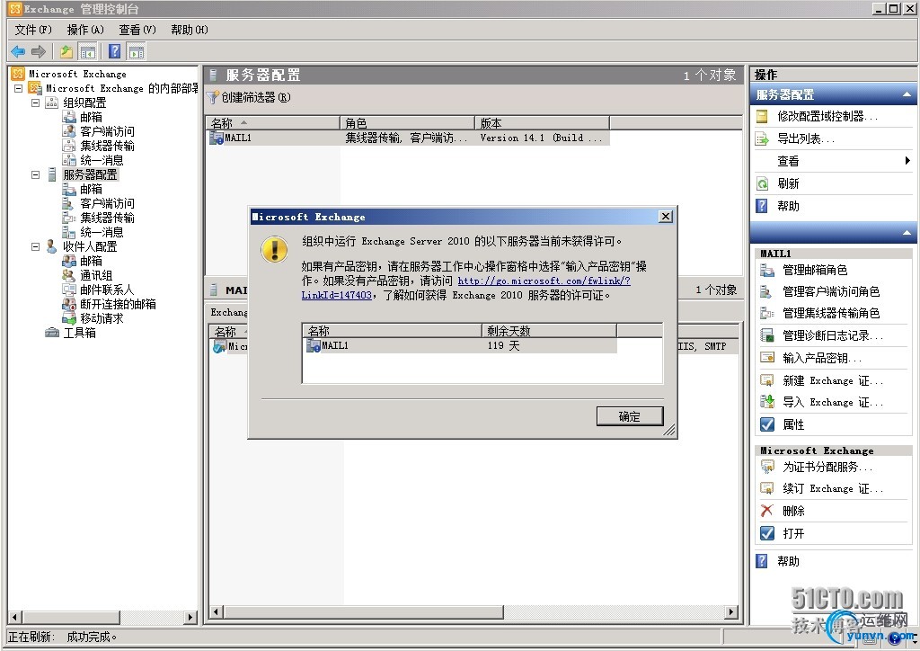Open 移动请求 node

pyautogui.click(x=102, y=318)
